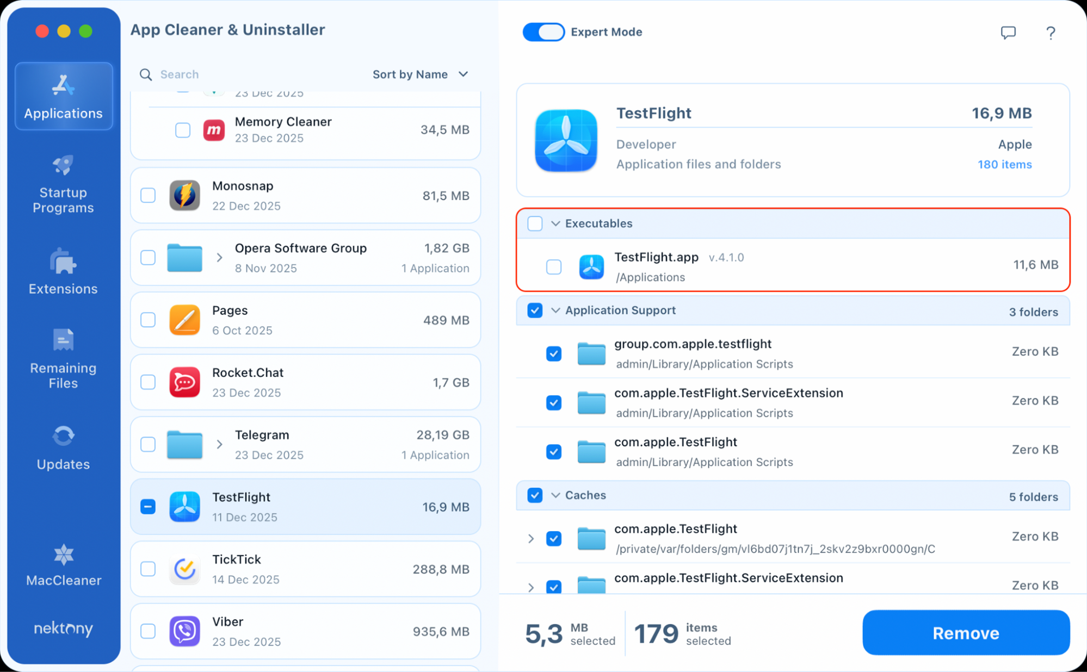Viewport: 1087px width, 672px height.
Task: Collapse the Executables section
Action: pyautogui.click(x=555, y=223)
